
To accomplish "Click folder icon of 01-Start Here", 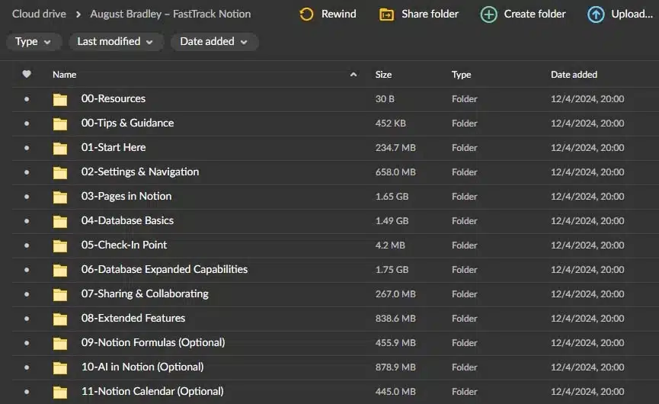I will pos(60,148).
